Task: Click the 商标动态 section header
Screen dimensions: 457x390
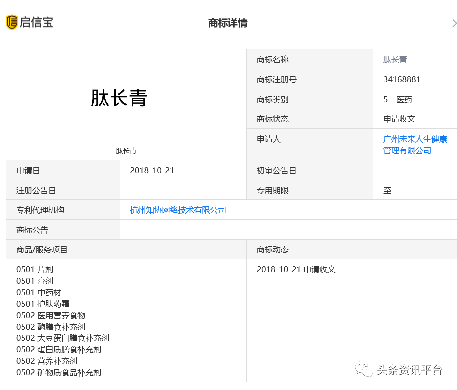Action: [272, 249]
